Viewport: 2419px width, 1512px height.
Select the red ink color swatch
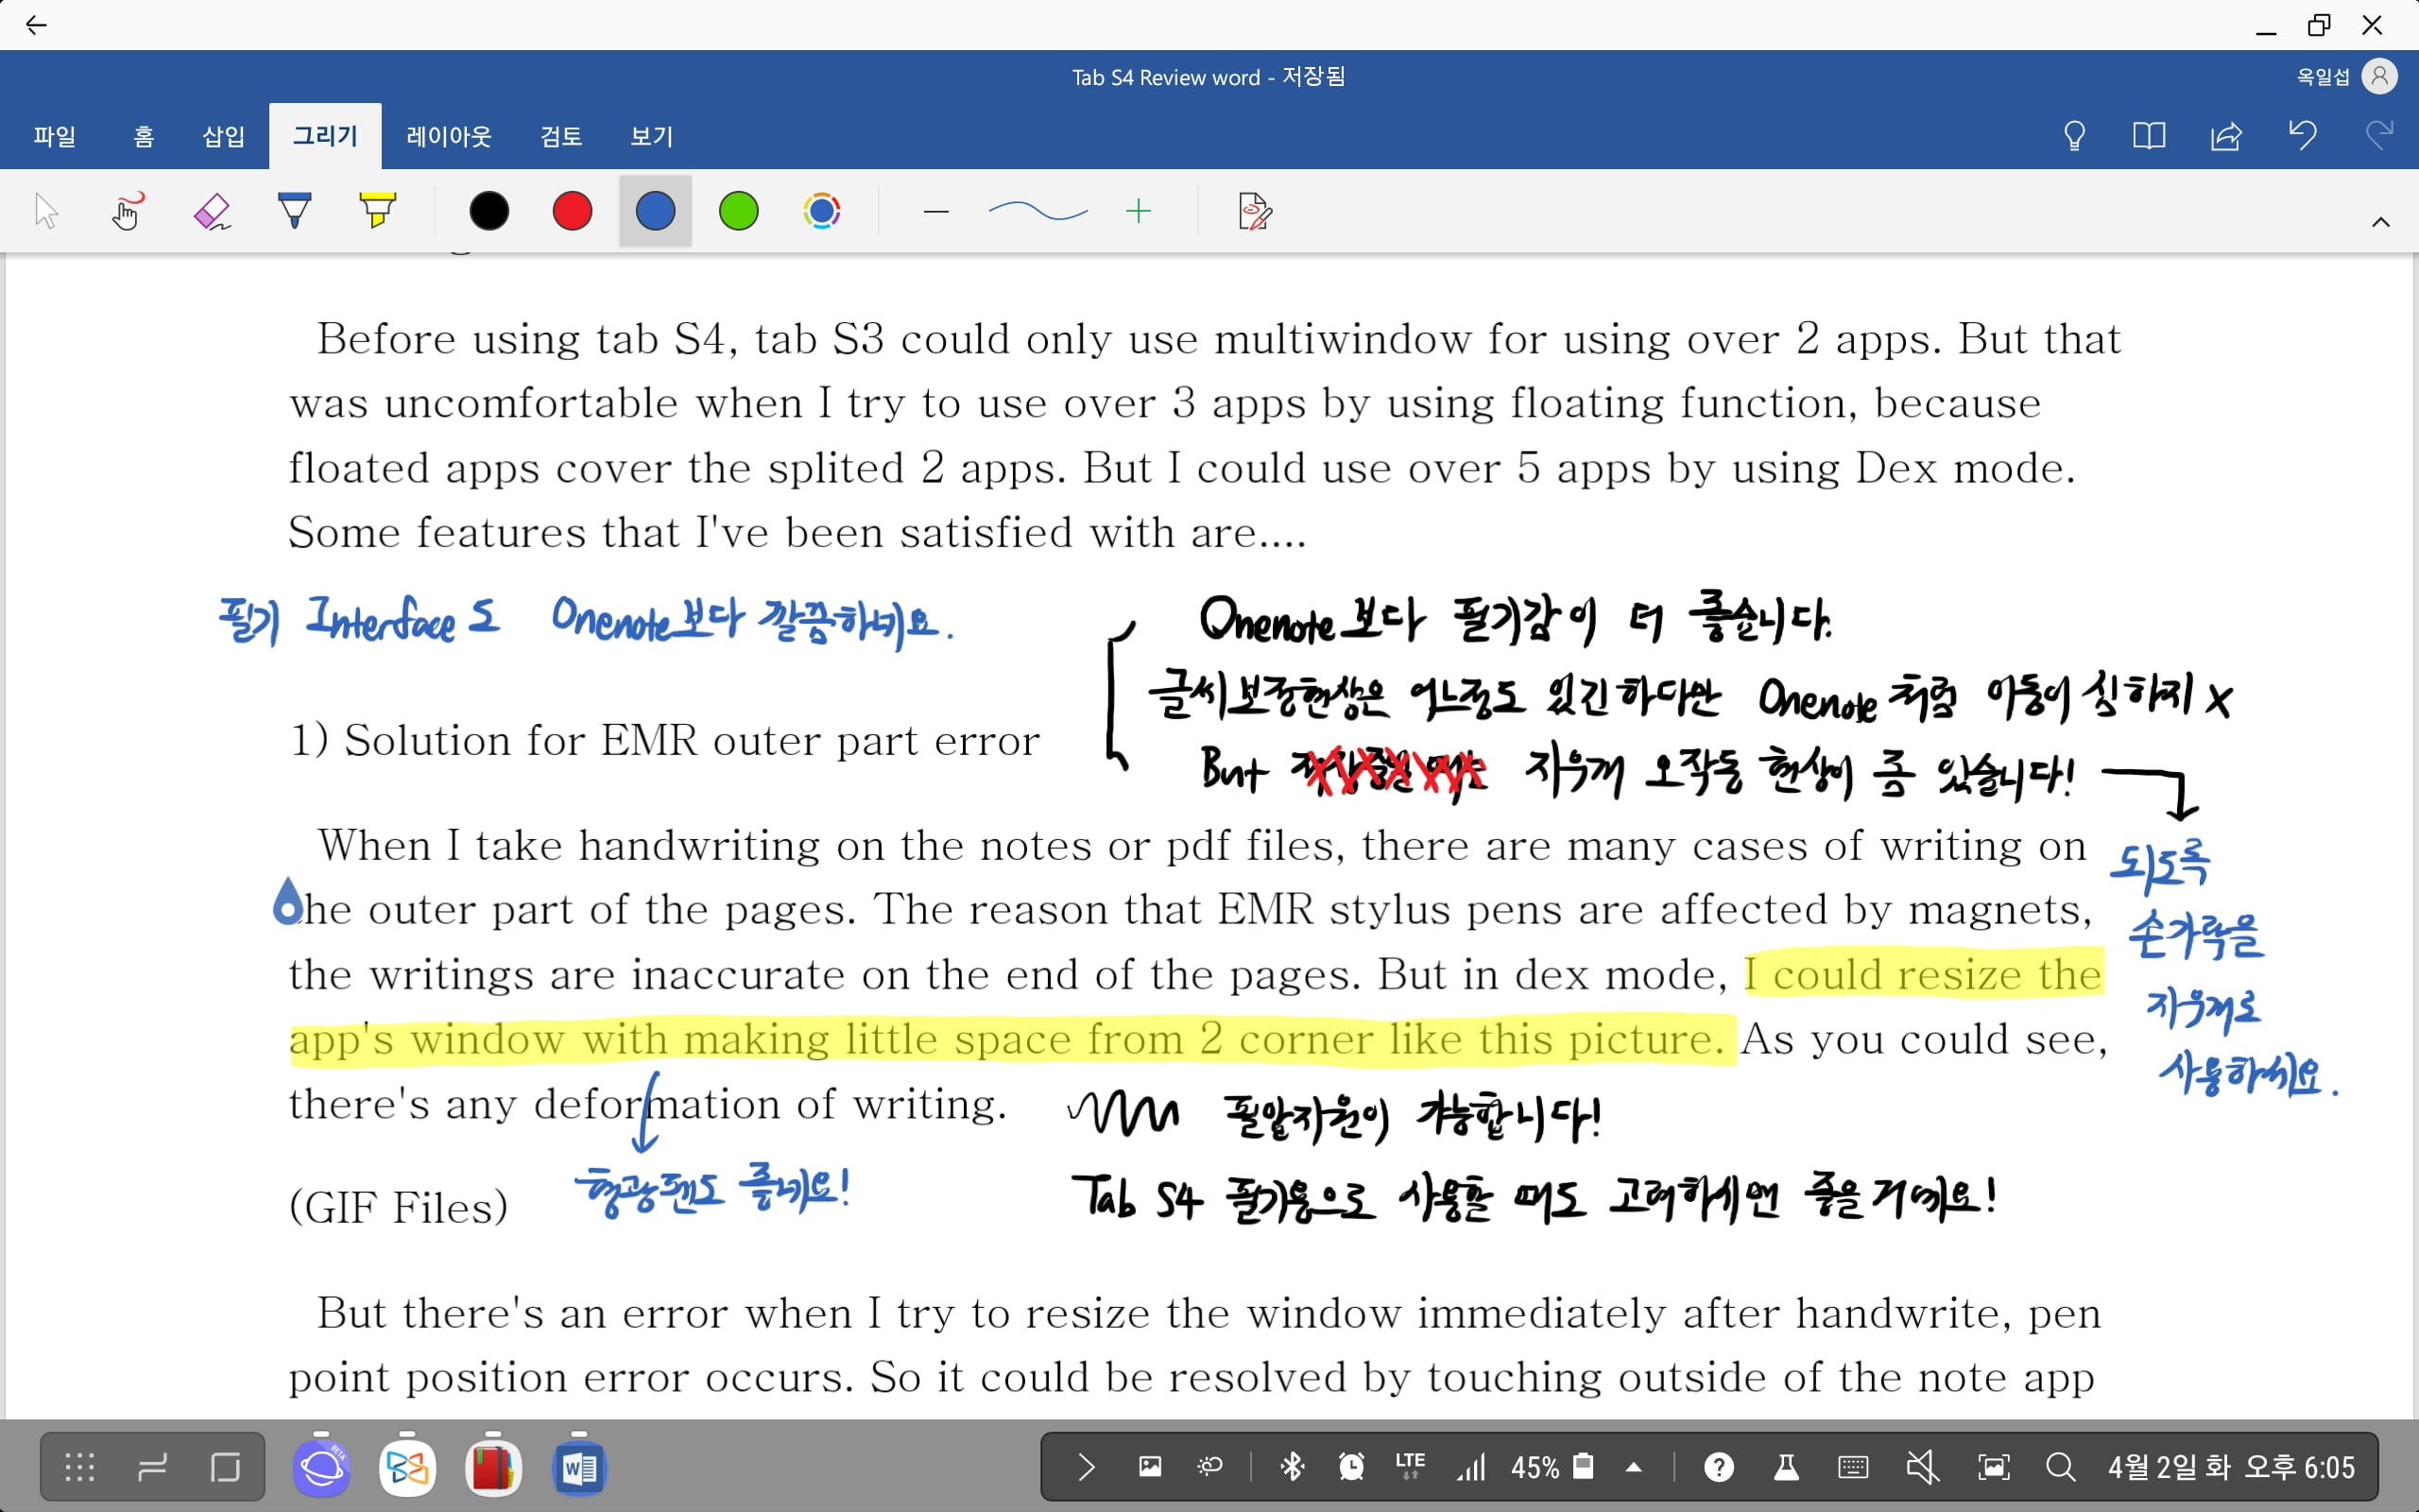click(x=572, y=211)
